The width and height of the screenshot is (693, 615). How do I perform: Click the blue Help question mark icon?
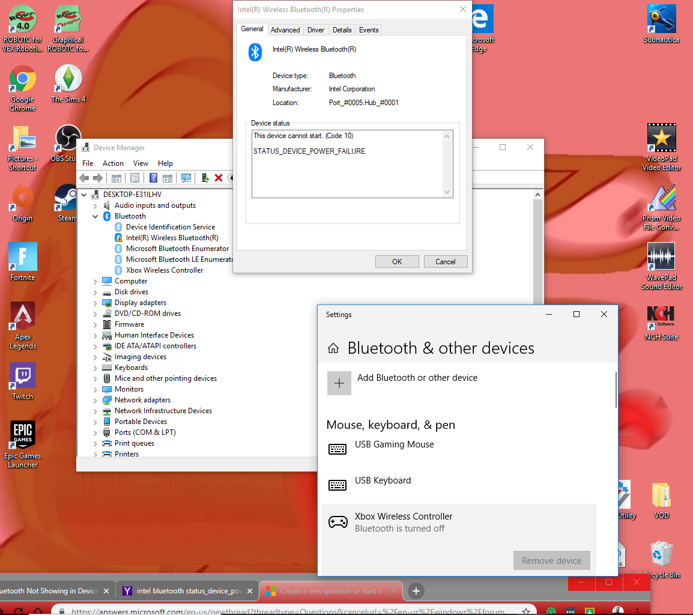tap(153, 178)
